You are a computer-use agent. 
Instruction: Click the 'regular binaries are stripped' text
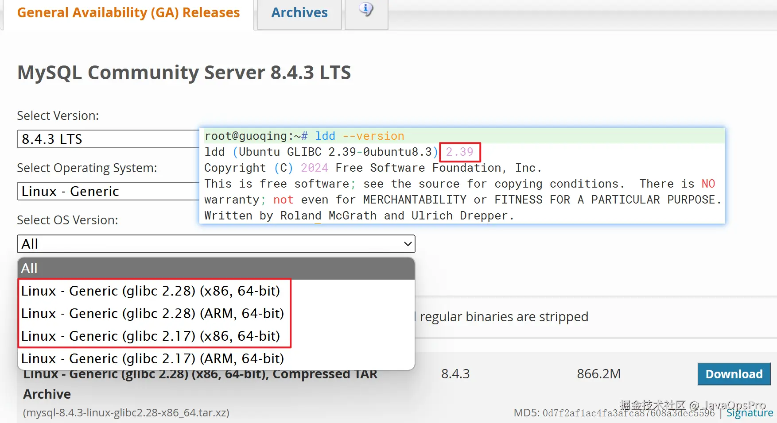[x=504, y=317]
